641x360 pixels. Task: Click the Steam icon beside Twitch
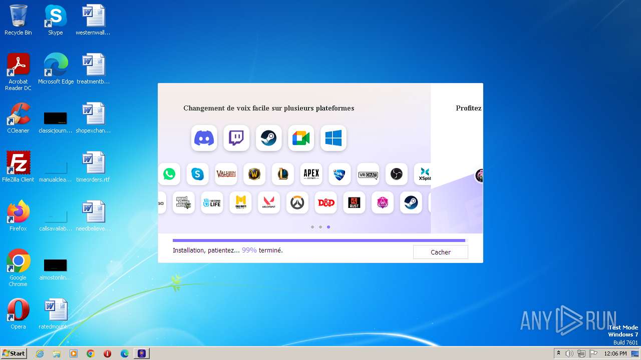click(x=268, y=138)
